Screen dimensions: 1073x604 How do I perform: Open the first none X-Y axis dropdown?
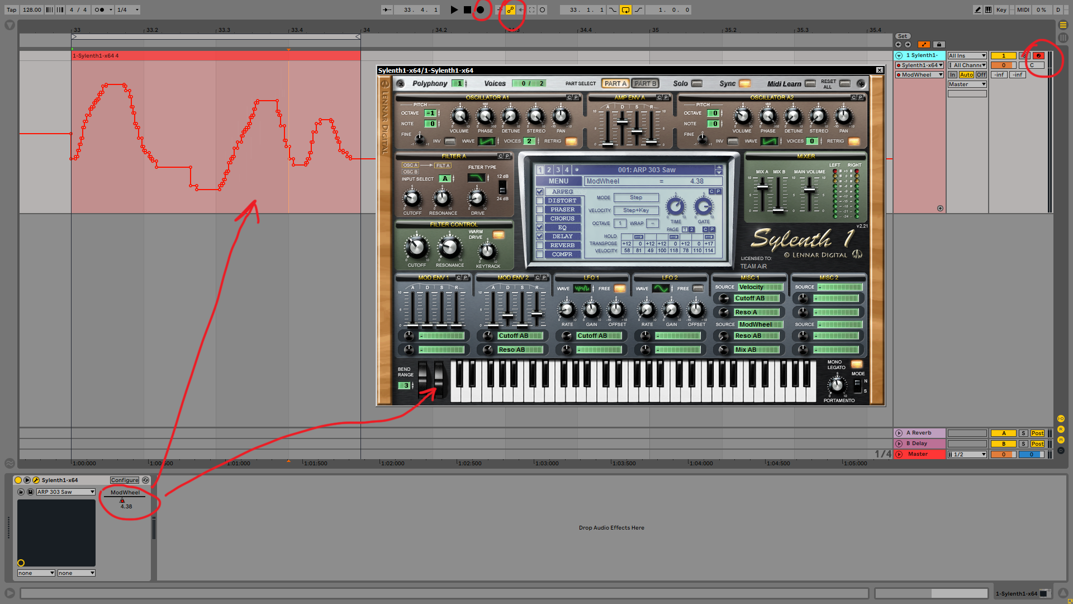tap(36, 573)
